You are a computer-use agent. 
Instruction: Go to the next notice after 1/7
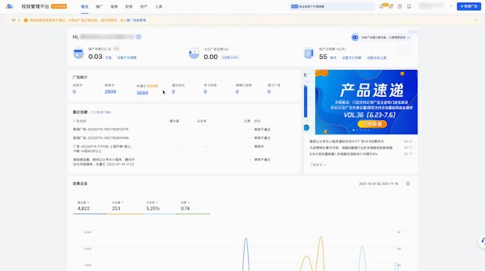[19, 20]
